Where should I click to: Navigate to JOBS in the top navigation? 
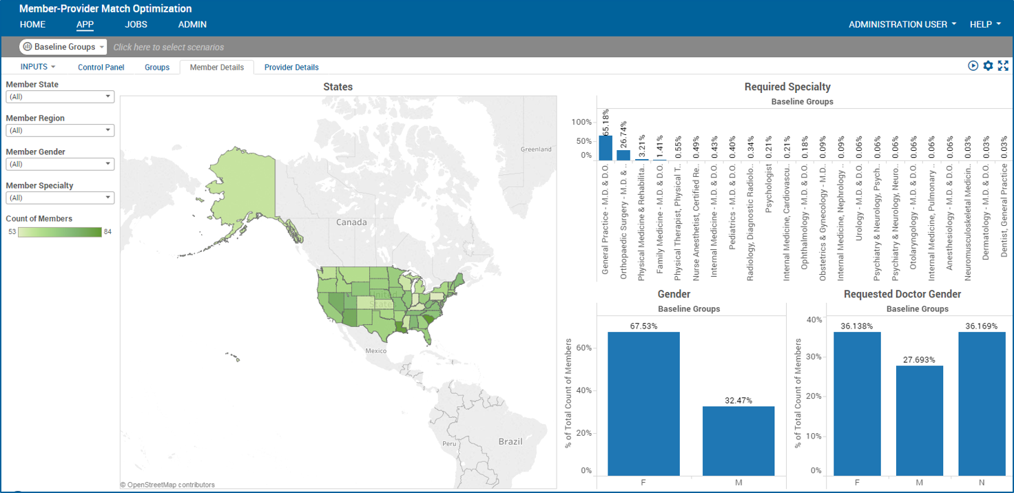[x=136, y=24]
